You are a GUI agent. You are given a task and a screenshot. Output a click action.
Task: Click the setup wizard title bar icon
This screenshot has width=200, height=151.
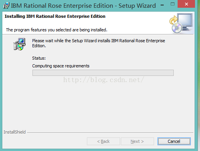pos(6,5)
